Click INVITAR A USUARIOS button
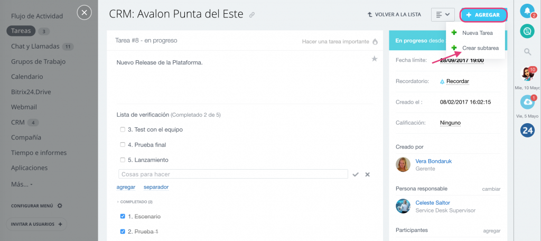 [36, 224]
